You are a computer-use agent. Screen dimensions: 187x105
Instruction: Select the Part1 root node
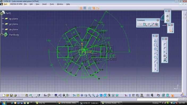coord(8,13)
